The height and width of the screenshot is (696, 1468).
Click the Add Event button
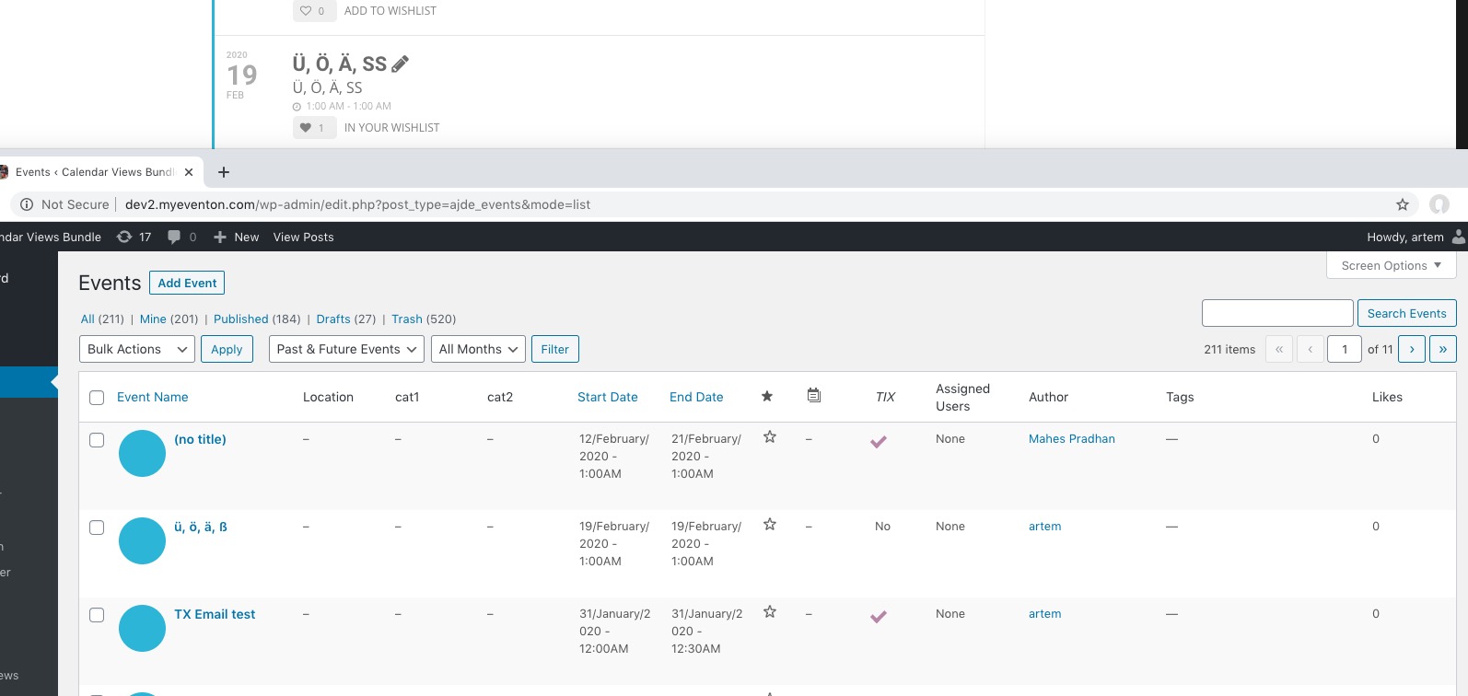187,283
